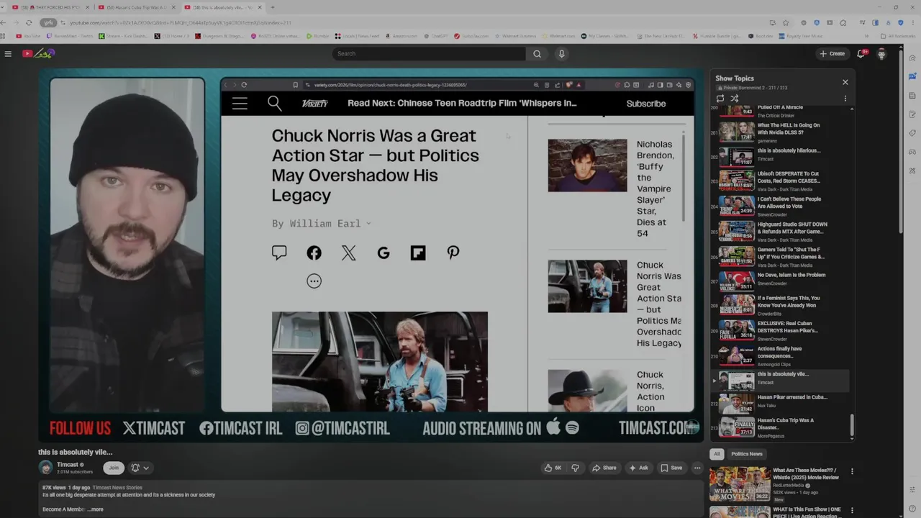Screen dimensions: 921x518
Task: Select the Politics News filter chip
Action: point(747,454)
